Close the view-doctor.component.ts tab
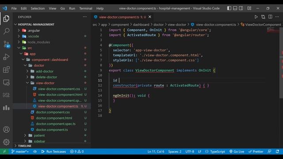This screenshot has height=159, width=283. (x=150, y=17)
